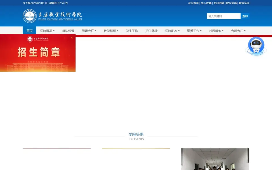Screen dimensions: 272x170
Task: Close the 招生简章 popup banner
Action: [x=72, y=38]
